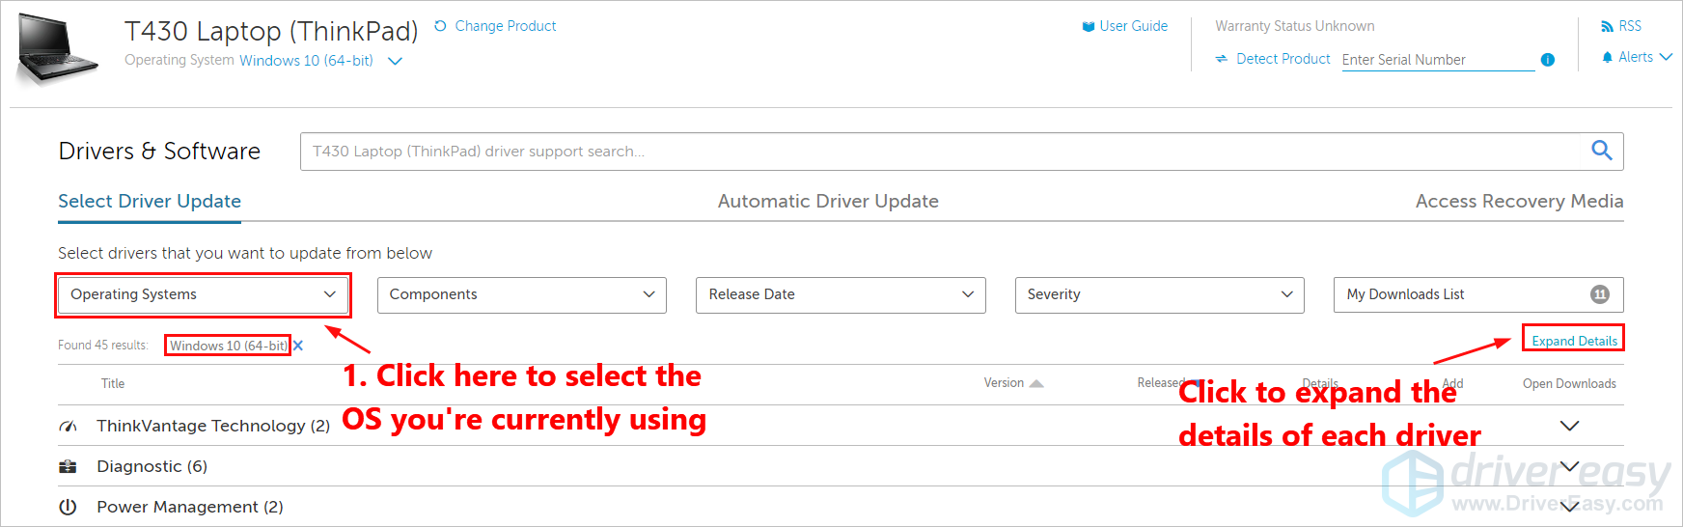Screen dimensions: 1683x527
Task: Click the Power Management power icon
Action: point(68,507)
